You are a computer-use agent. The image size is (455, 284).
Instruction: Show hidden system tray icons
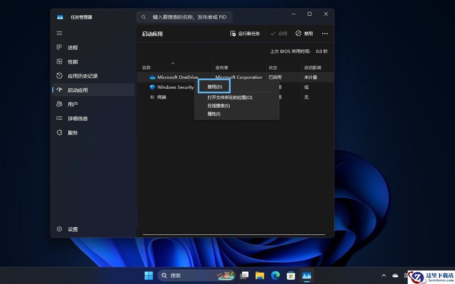point(384,275)
